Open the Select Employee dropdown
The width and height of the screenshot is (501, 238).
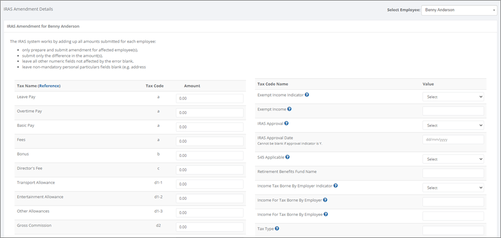459,10
